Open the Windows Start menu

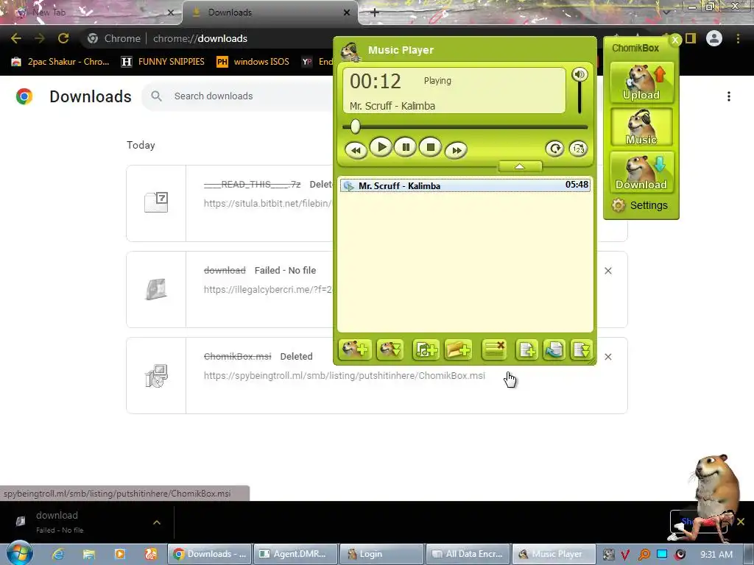coord(19,553)
